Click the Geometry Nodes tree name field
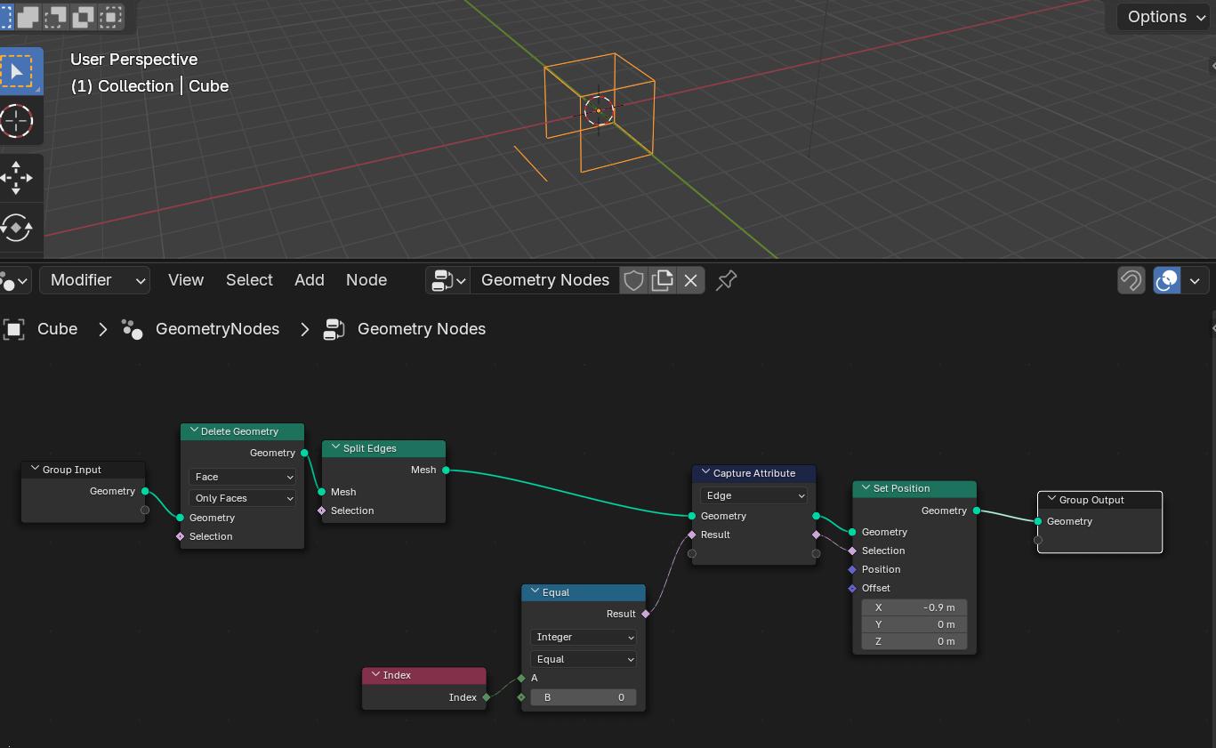This screenshot has height=748, width=1216. tap(545, 280)
